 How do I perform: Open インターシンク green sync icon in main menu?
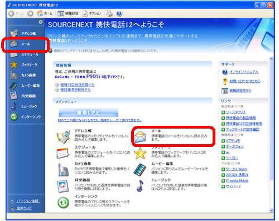click(63, 203)
